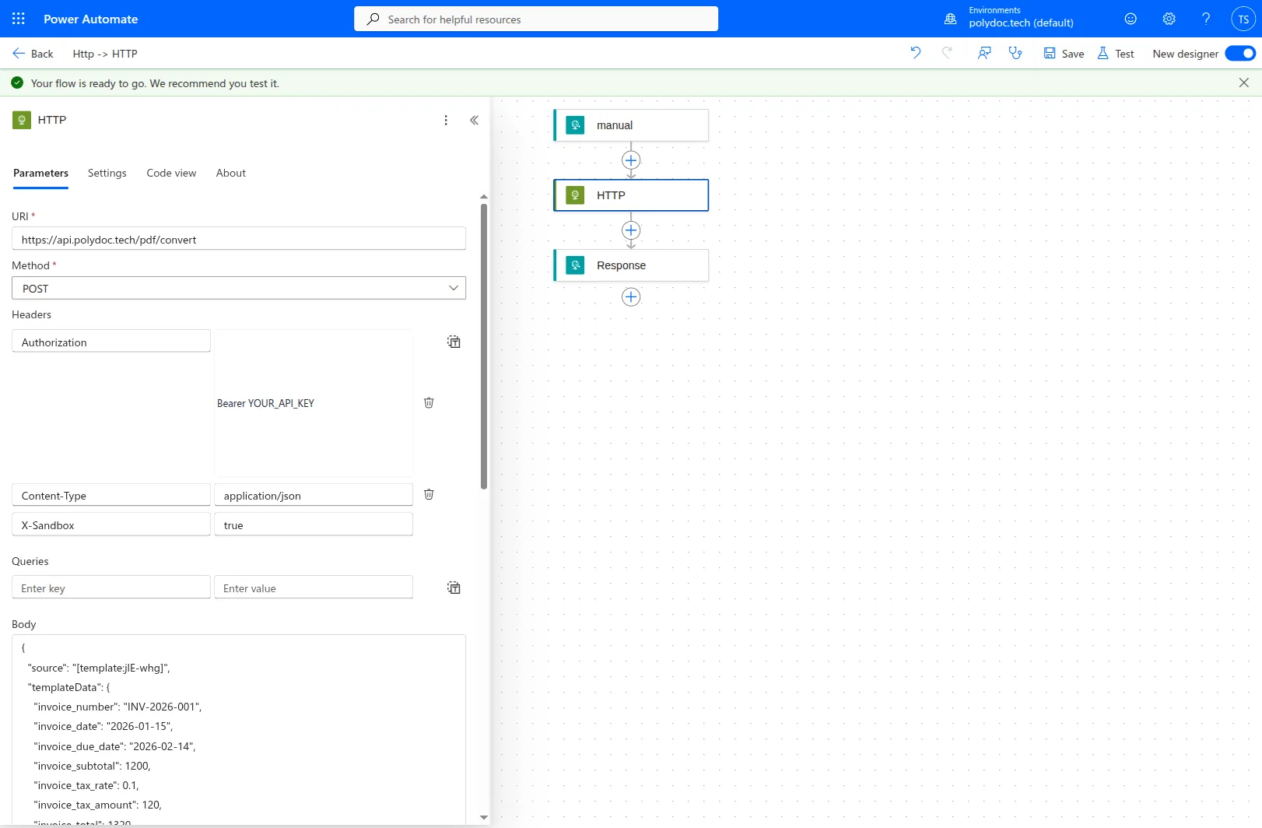Switch Headers to text mode icon
1262x828 pixels.
click(454, 342)
